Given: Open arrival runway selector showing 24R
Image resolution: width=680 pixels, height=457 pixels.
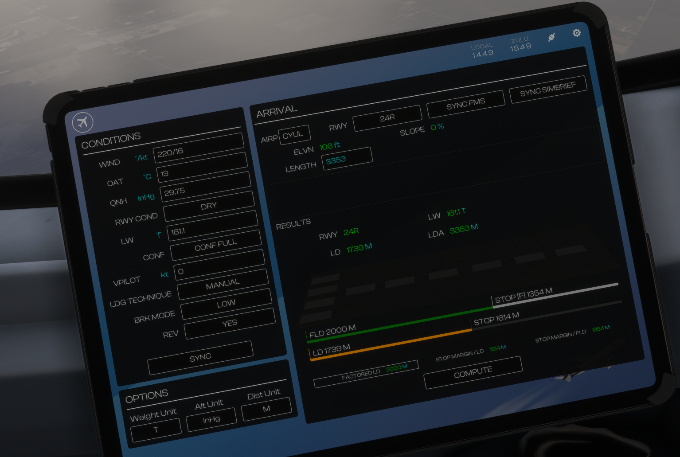Looking at the screenshot, I should coord(387,118).
